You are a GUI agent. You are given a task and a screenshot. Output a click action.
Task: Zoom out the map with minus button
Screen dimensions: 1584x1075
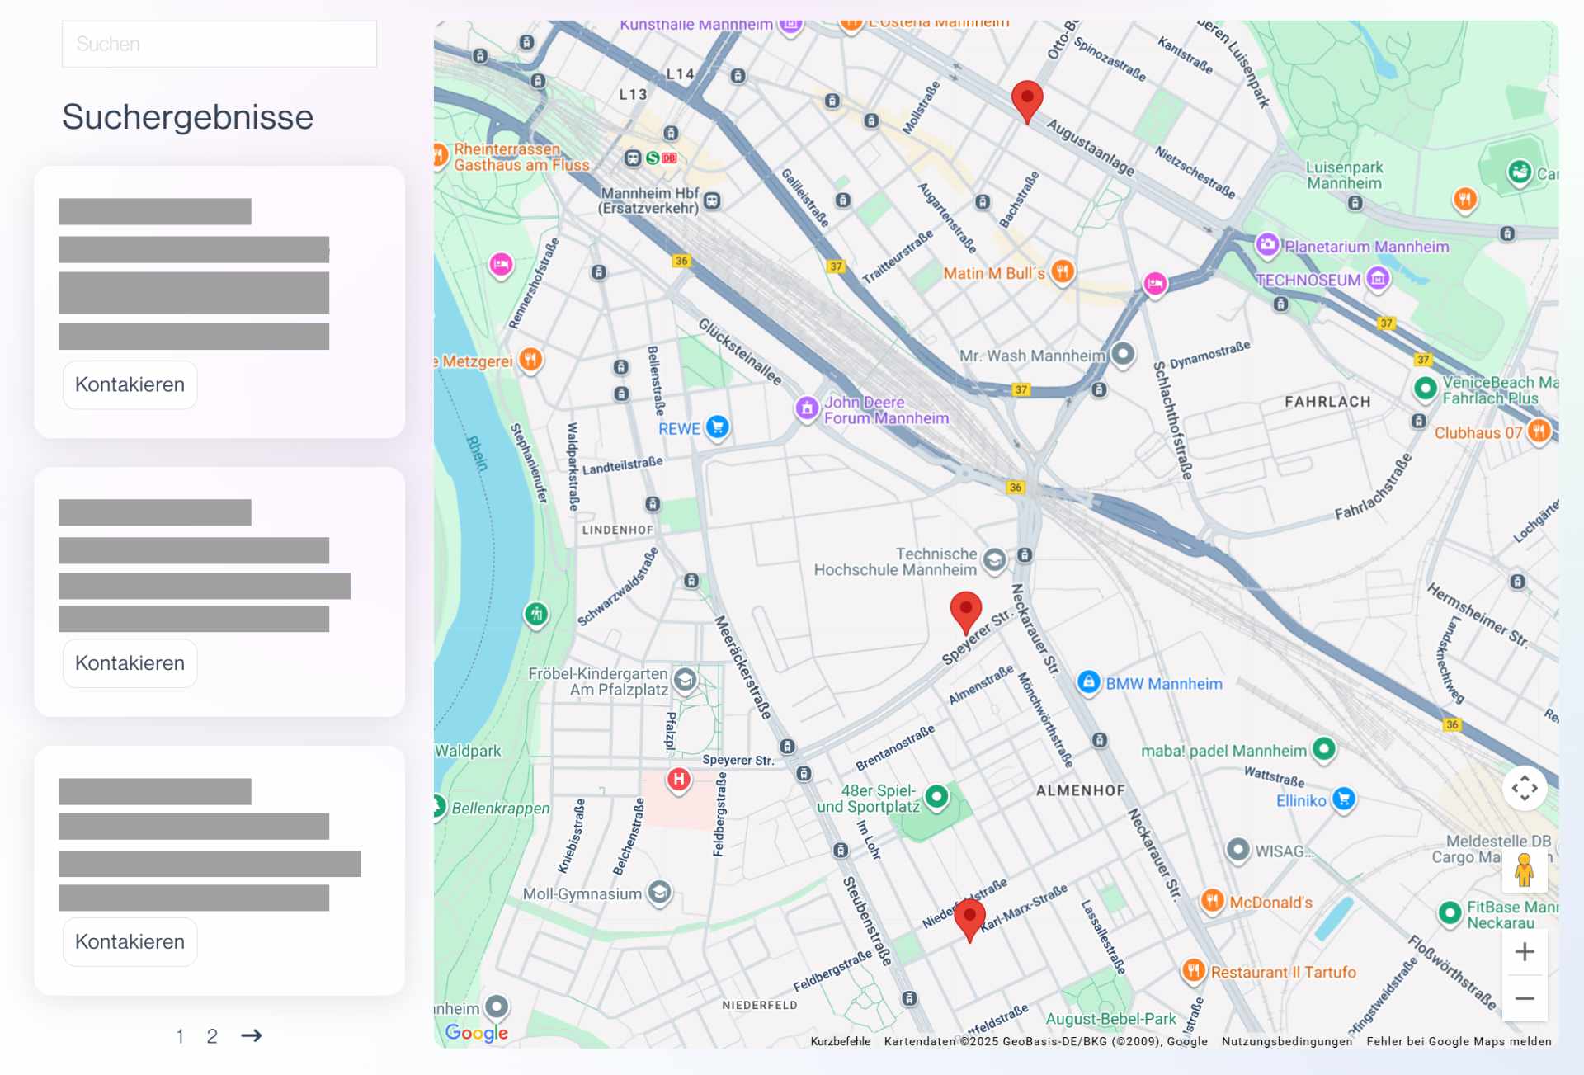pos(1525,998)
